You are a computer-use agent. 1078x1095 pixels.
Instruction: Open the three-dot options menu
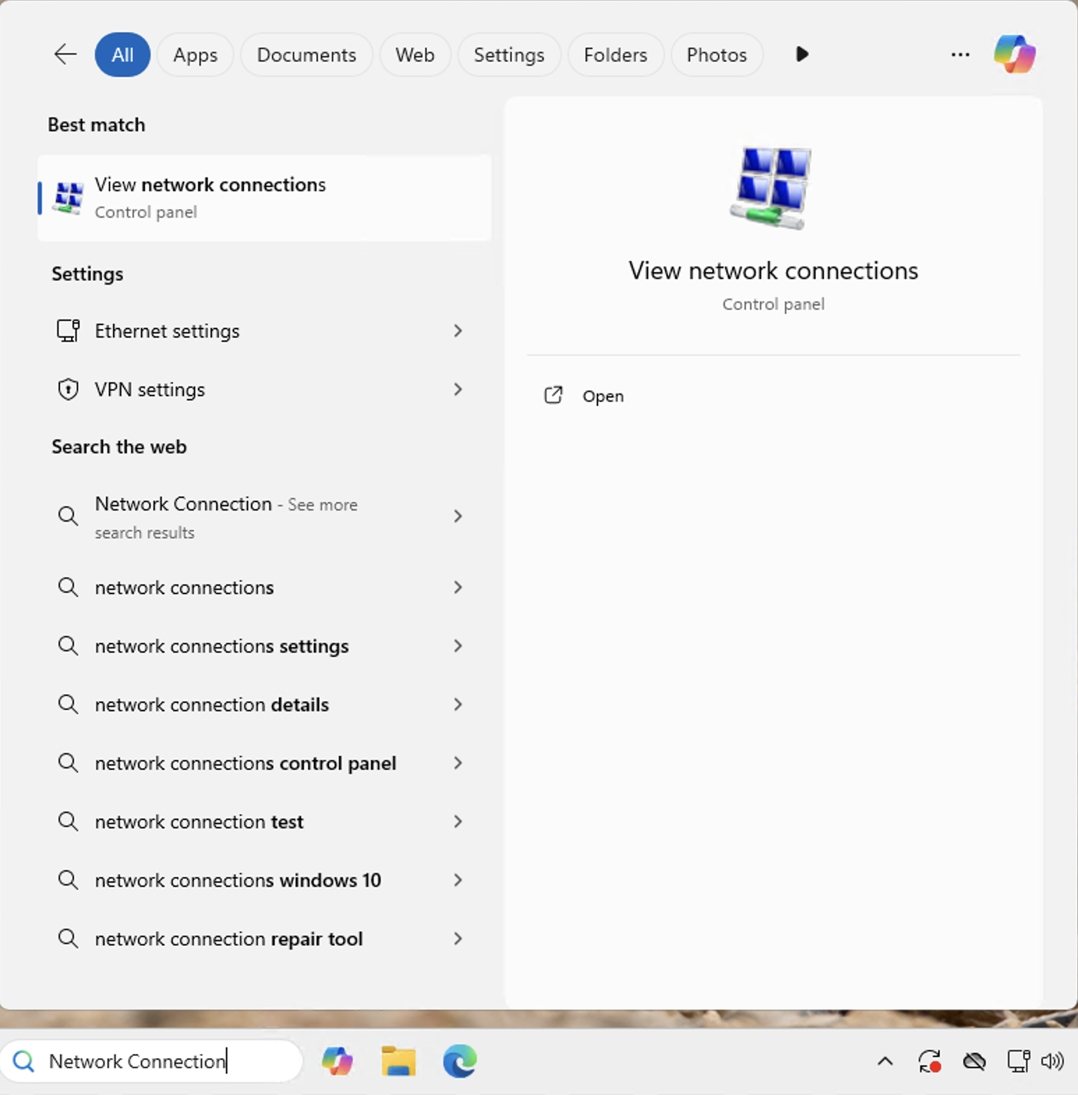[960, 54]
